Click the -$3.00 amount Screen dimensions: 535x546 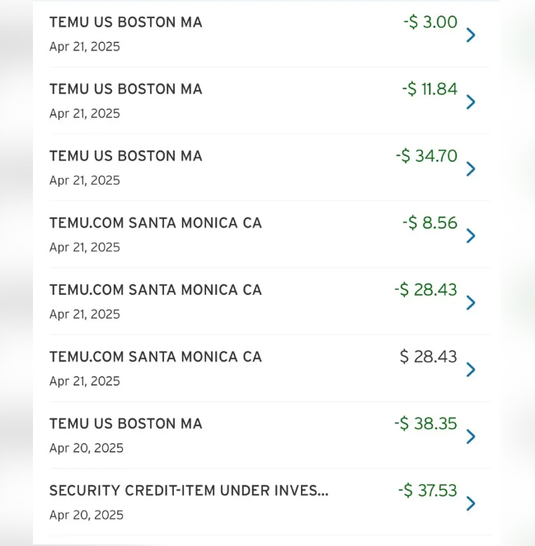coord(430,22)
